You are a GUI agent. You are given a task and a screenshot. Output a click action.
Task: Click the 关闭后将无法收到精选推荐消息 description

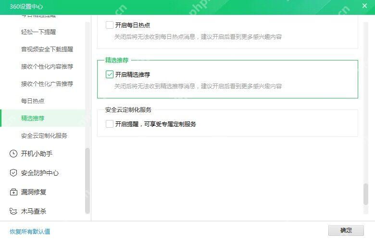click(x=198, y=86)
